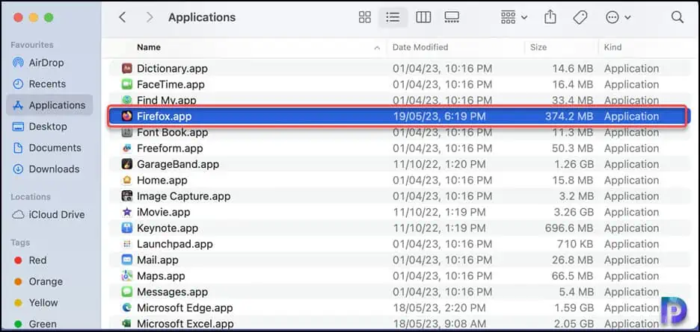Select the GarageBand.app file name
Viewport: 700px width, 332px height.
point(178,164)
